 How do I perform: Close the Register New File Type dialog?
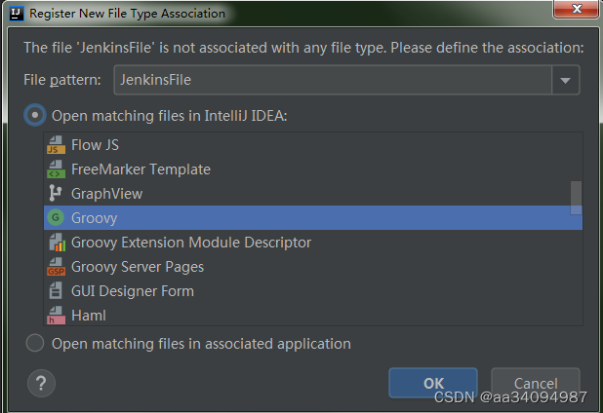coord(577,9)
